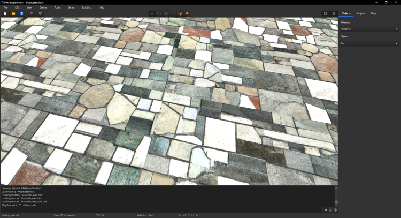Expand the Category dropdown showing Primitives

coord(369,29)
